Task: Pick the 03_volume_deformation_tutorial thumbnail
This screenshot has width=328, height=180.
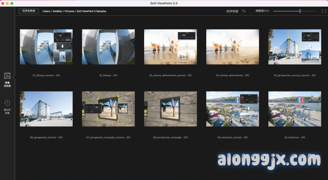Action: (x=170, y=47)
